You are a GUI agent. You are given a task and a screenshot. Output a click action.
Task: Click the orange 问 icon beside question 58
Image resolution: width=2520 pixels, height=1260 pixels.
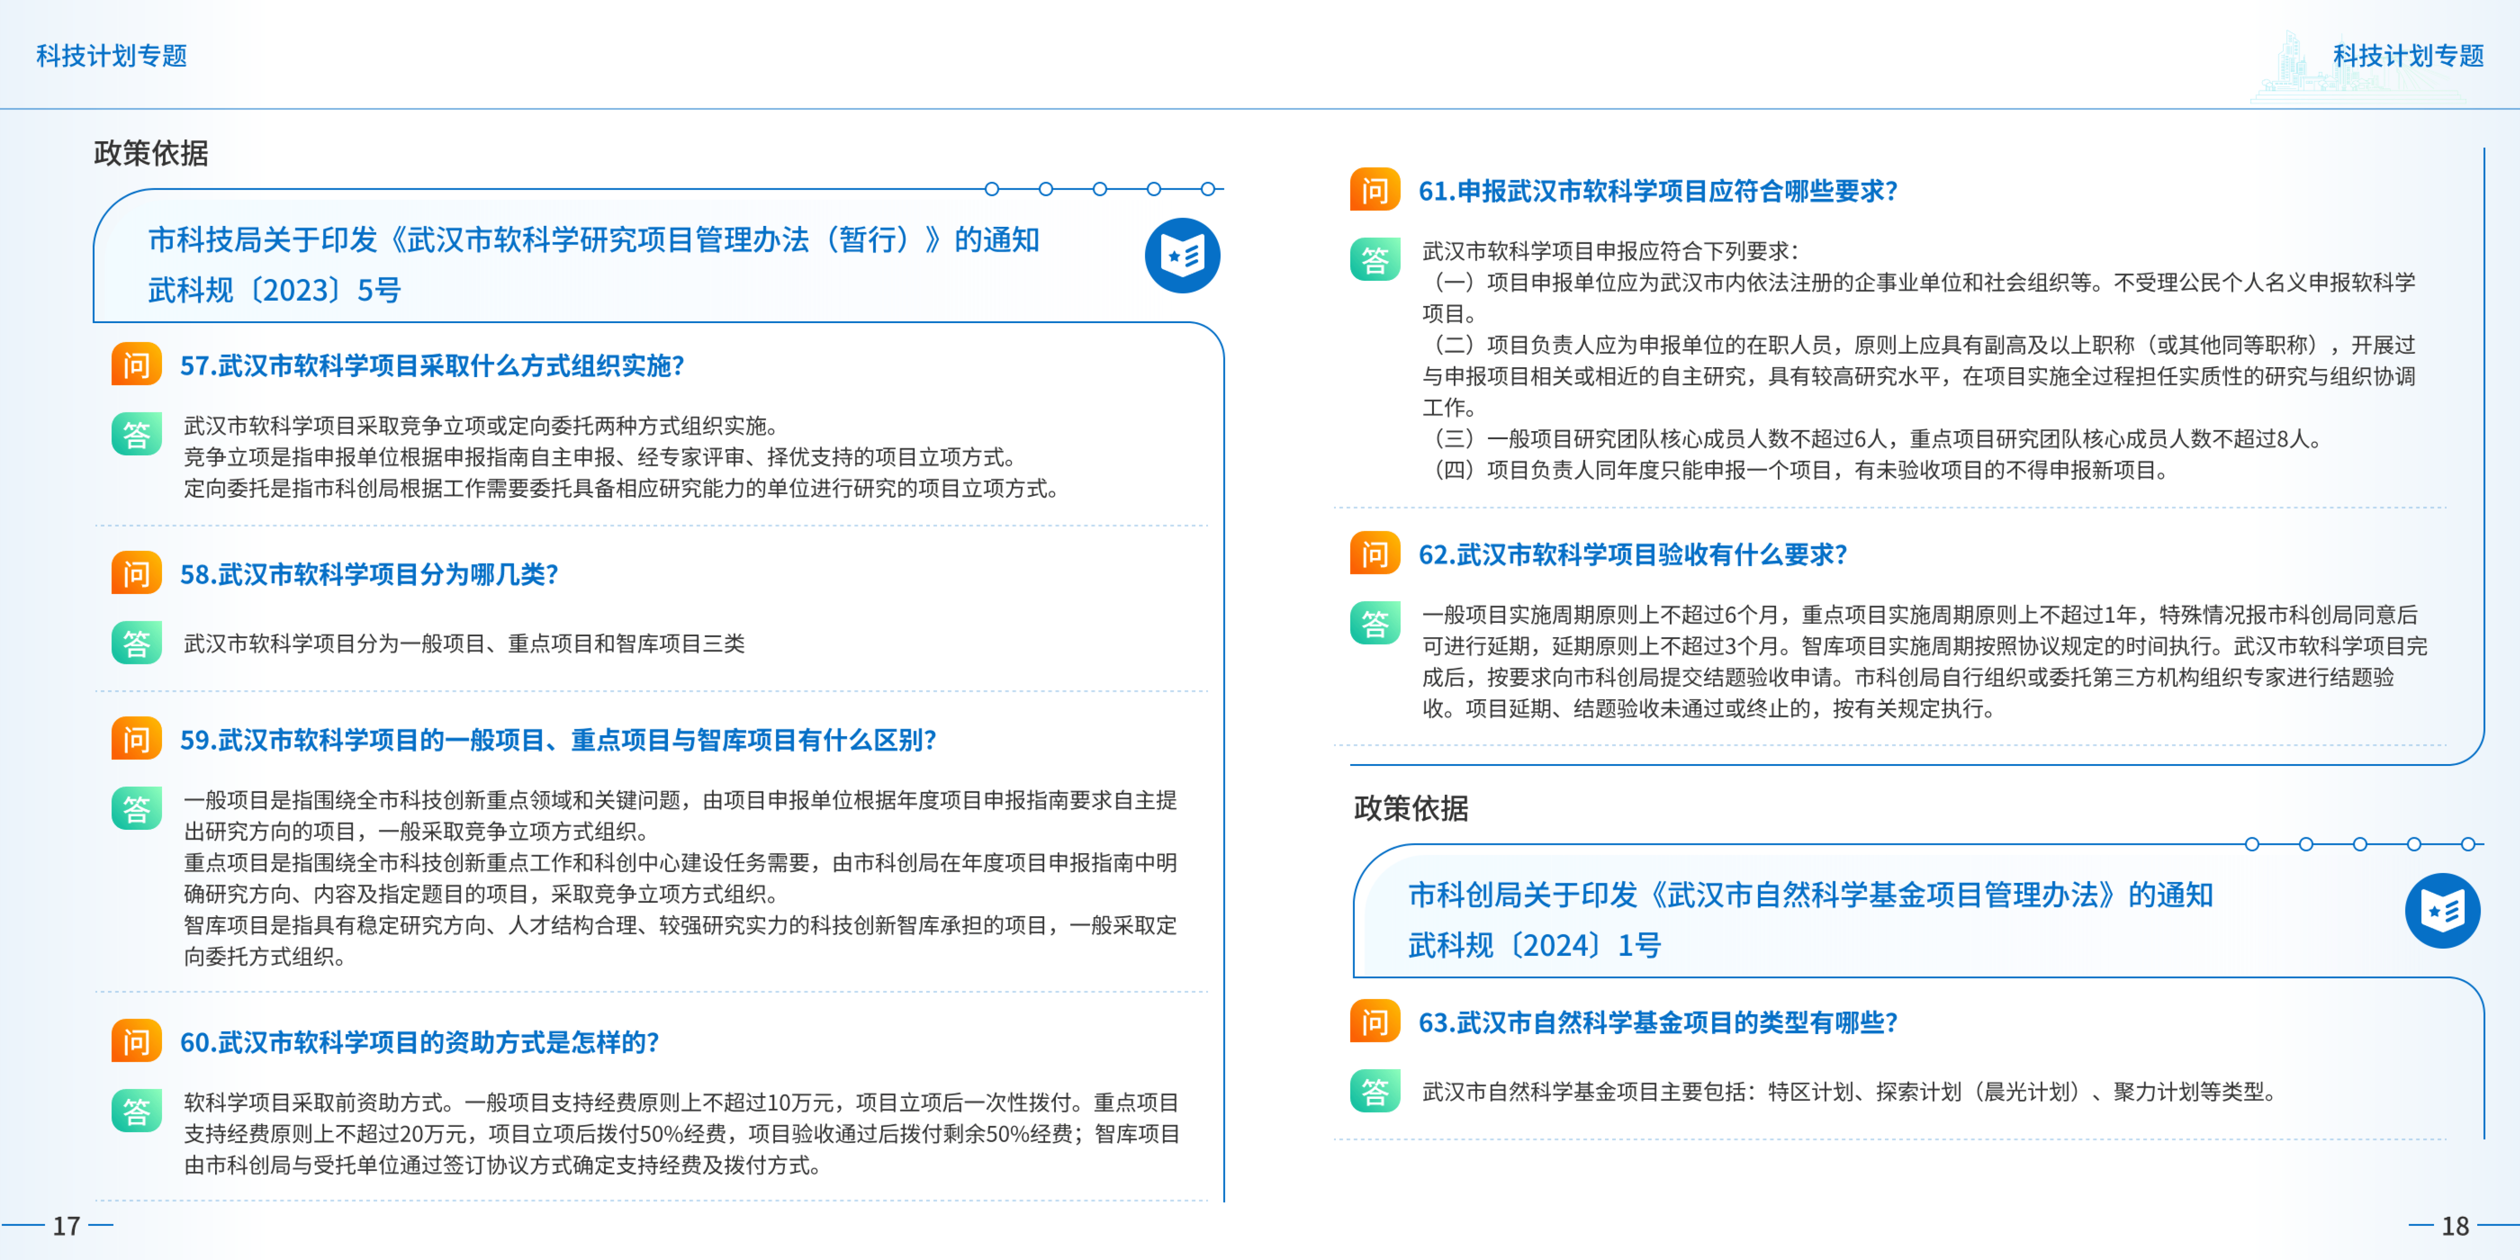136,573
